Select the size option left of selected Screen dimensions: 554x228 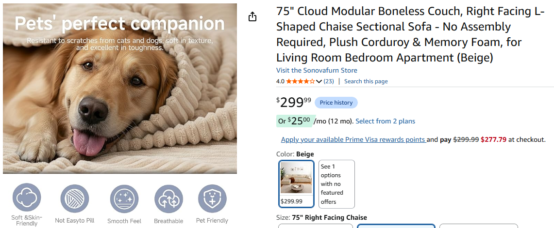click(x=316, y=226)
